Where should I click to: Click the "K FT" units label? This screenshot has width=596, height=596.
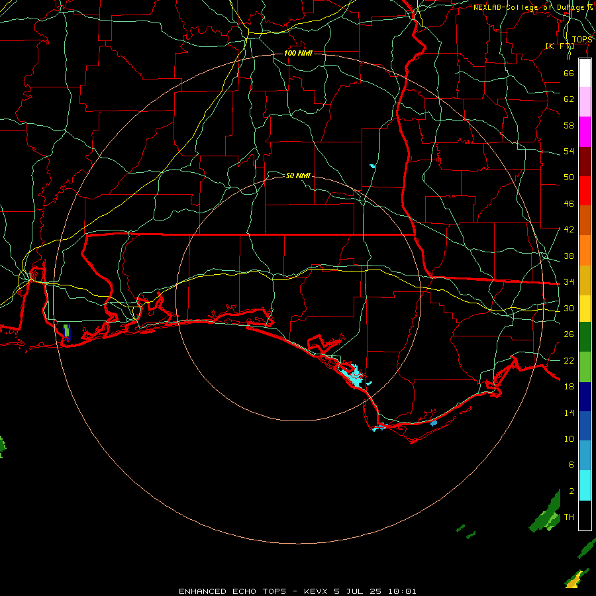tap(560, 46)
